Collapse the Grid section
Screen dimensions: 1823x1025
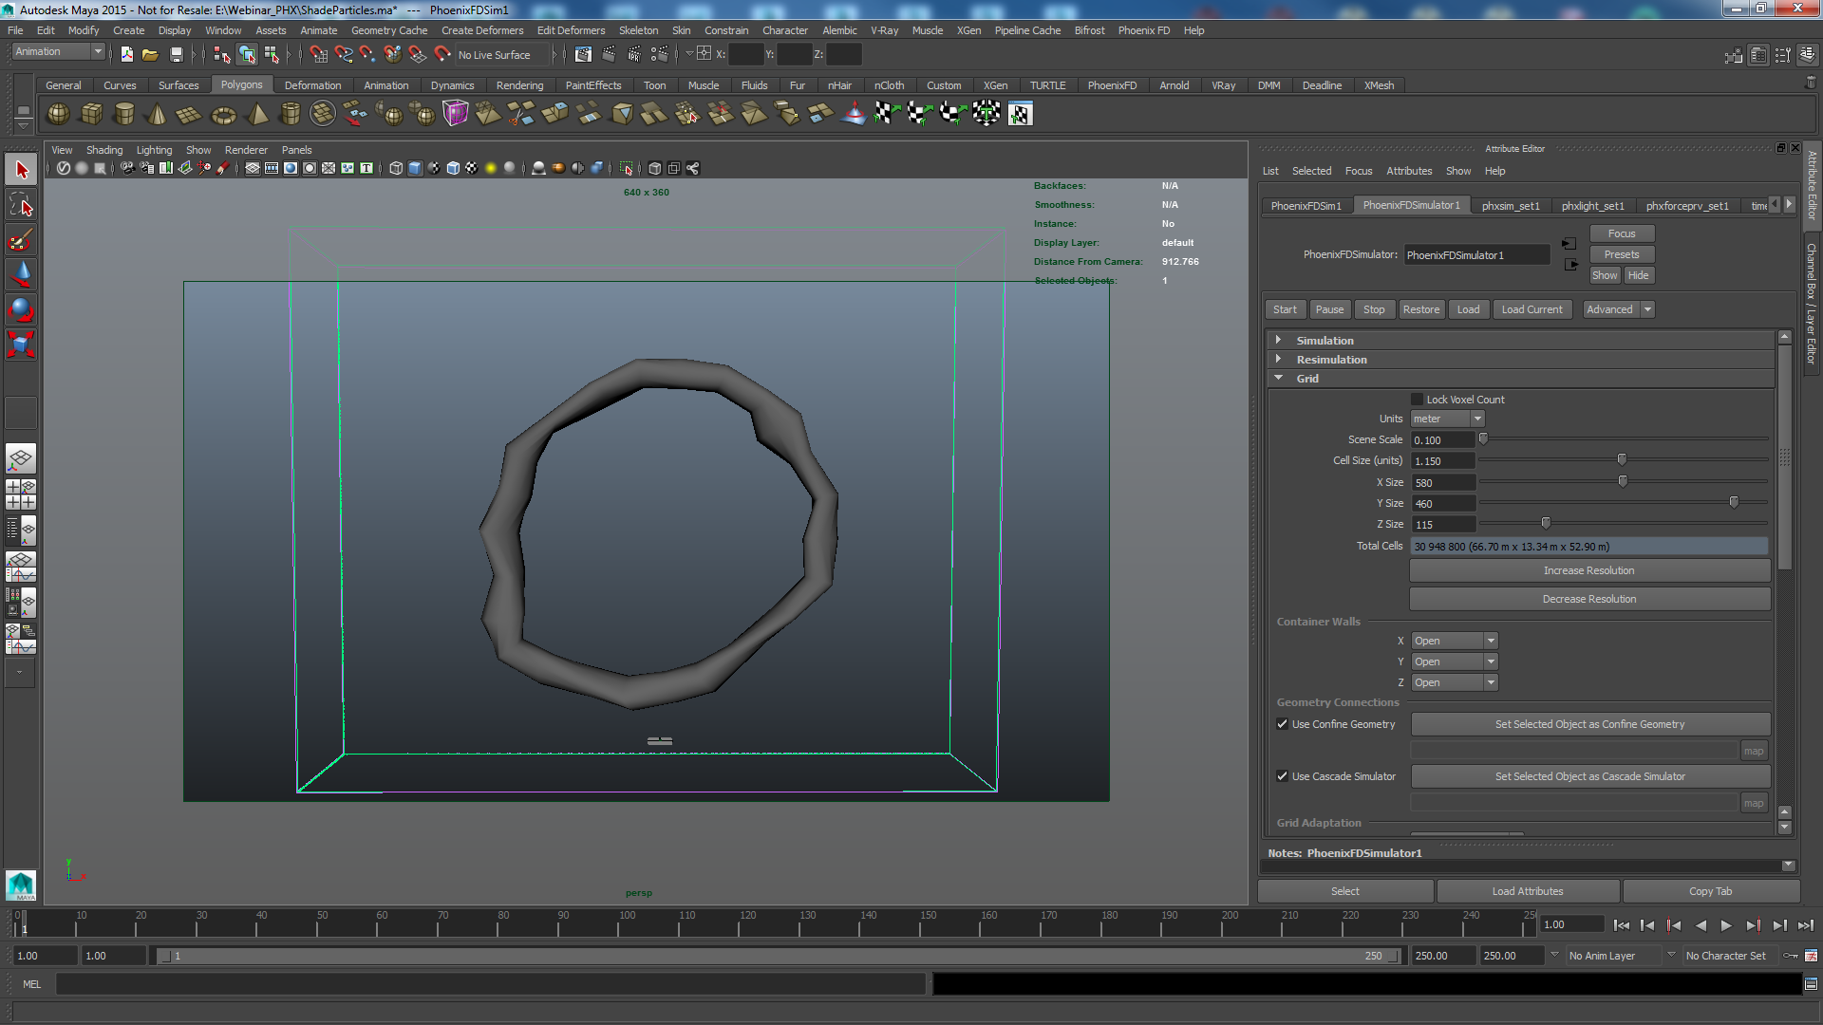pos(1279,378)
